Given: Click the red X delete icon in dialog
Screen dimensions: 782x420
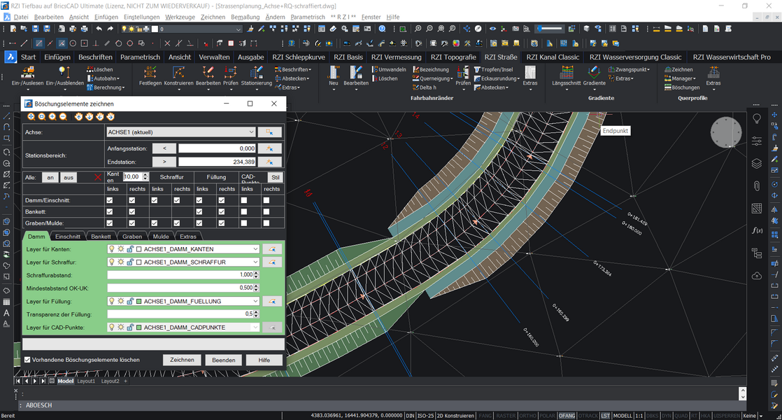Looking at the screenshot, I should (98, 177).
